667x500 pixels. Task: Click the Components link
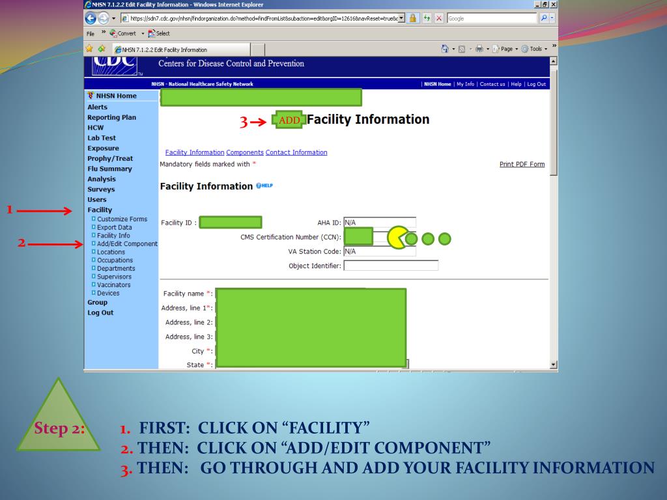tap(245, 152)
